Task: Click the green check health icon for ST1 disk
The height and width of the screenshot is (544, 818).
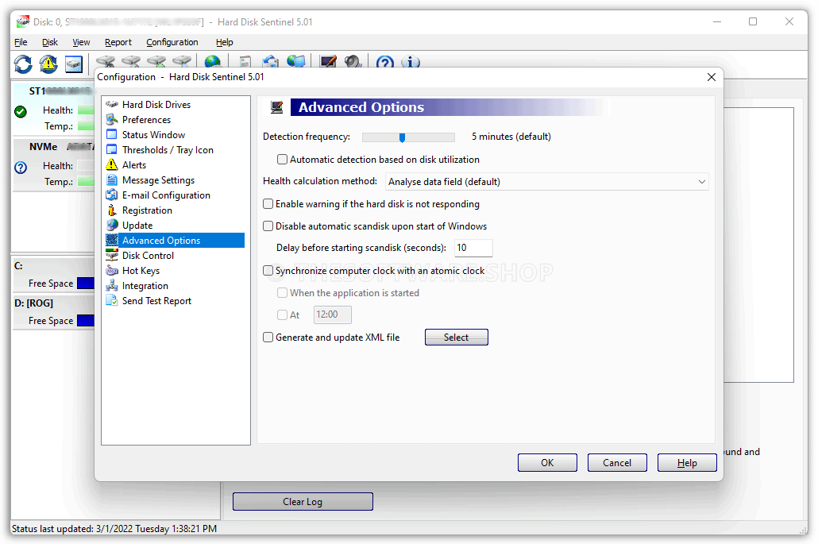Action: point(21,111)
